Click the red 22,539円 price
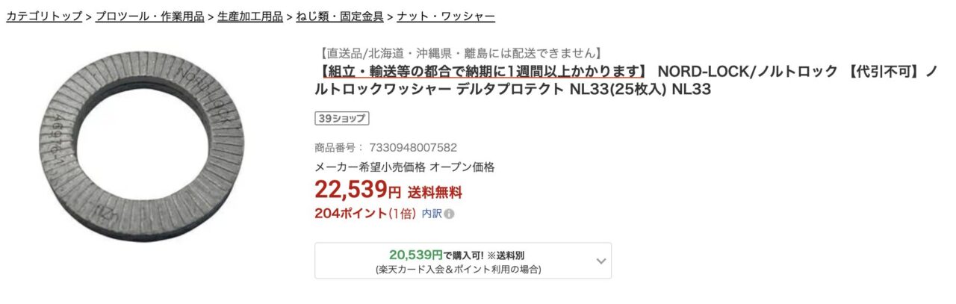 358,190
